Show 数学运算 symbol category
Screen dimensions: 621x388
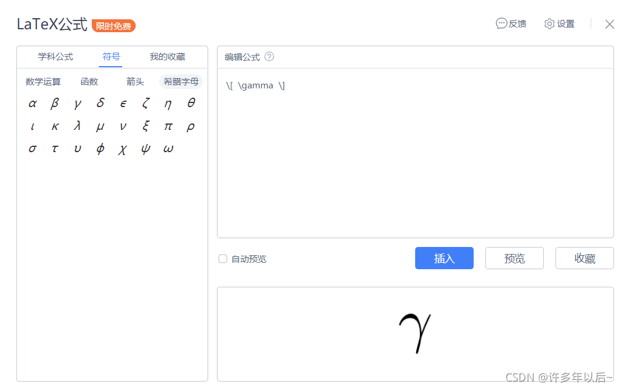click(43, 82)
